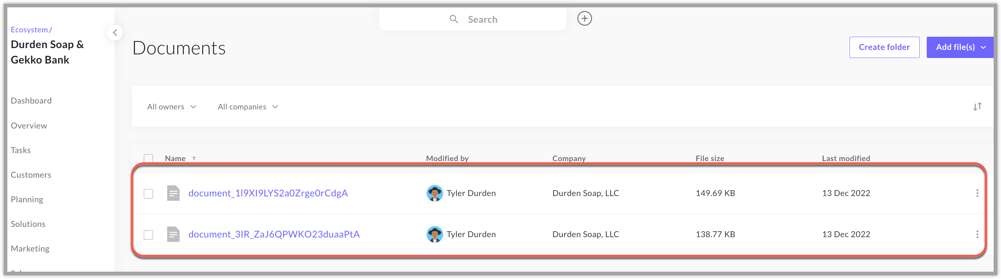Viewport: 1001px width, 279px height.
Task: Open the Add file(s) dropdown arrow
Action: (x=983, y=47)
